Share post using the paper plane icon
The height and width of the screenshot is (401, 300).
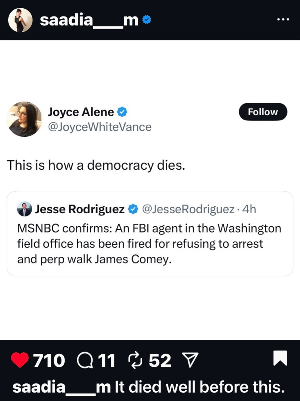tap(191, 360)
